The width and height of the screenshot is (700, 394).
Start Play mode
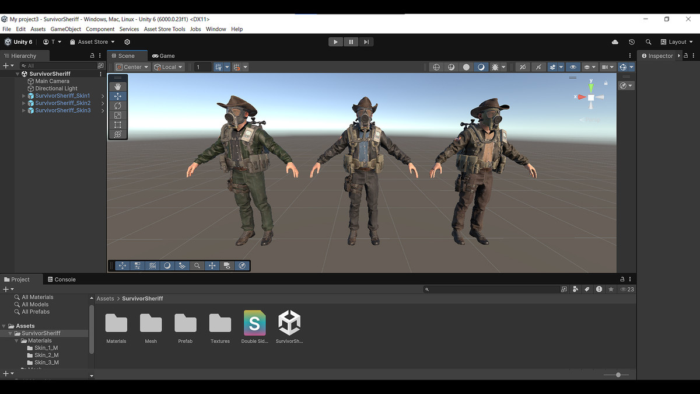click(335, 42)
